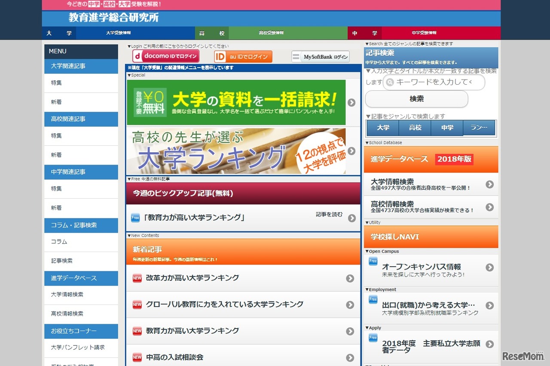Select 中学 genre search tab
The image size is (550, 366).
click(x=447, y=128)
